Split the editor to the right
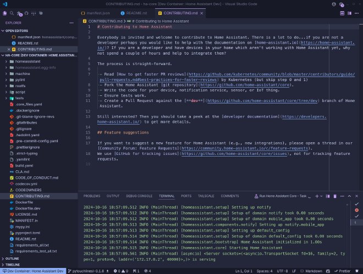Screen dimensions: 363x274 point(349,13)
